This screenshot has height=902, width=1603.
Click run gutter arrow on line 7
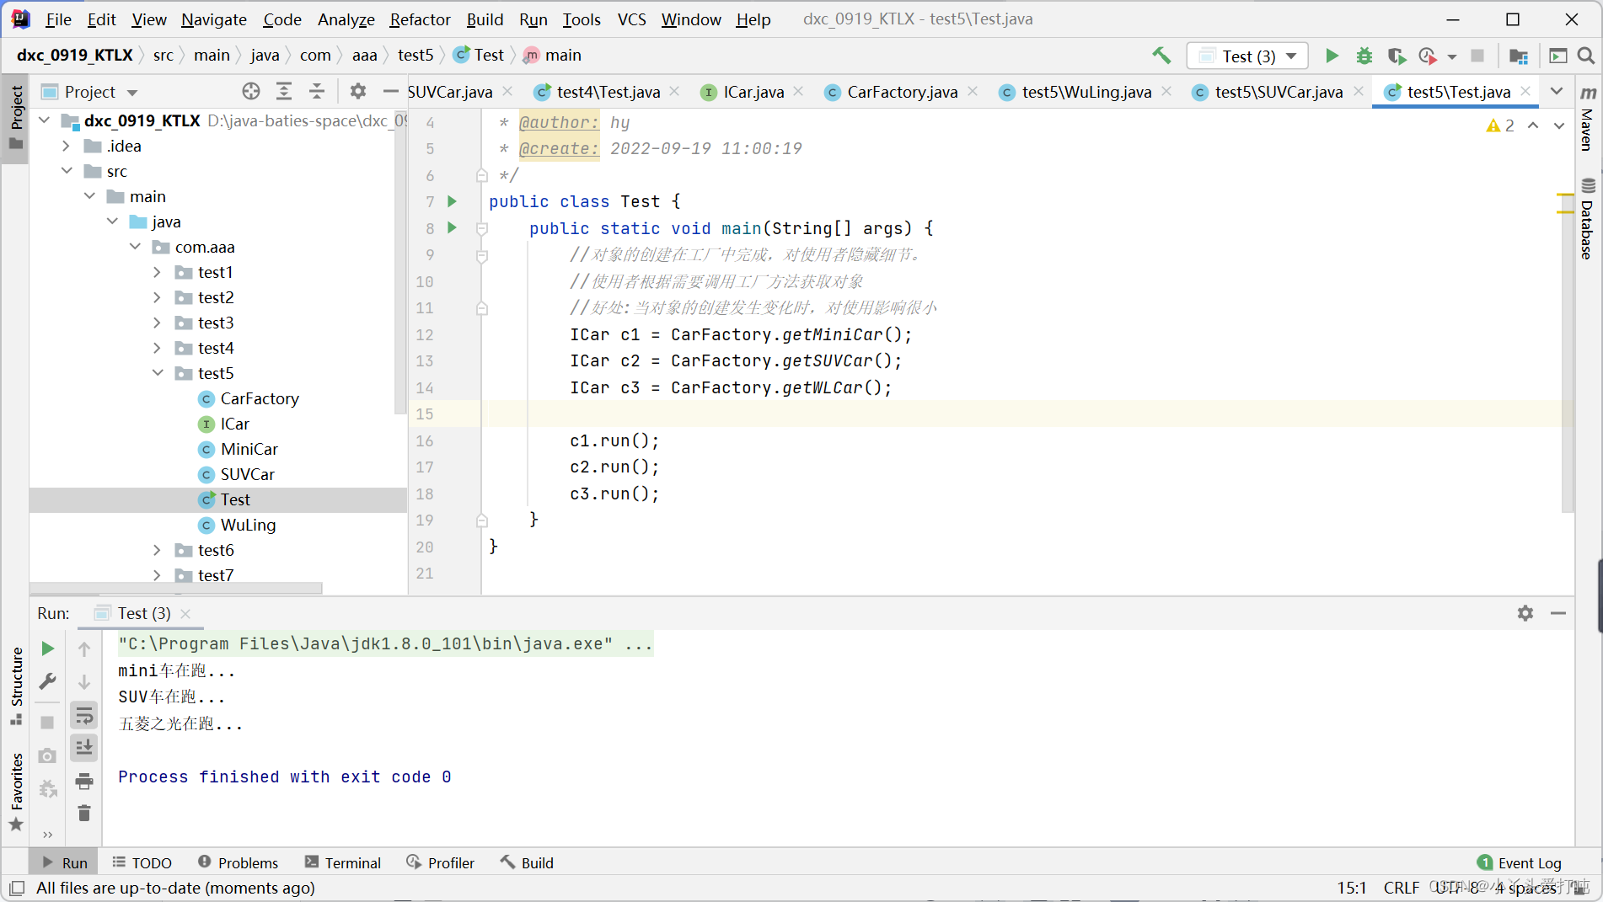click(x=453, y=201)
